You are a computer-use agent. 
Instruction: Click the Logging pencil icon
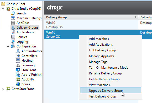(13, 42)
